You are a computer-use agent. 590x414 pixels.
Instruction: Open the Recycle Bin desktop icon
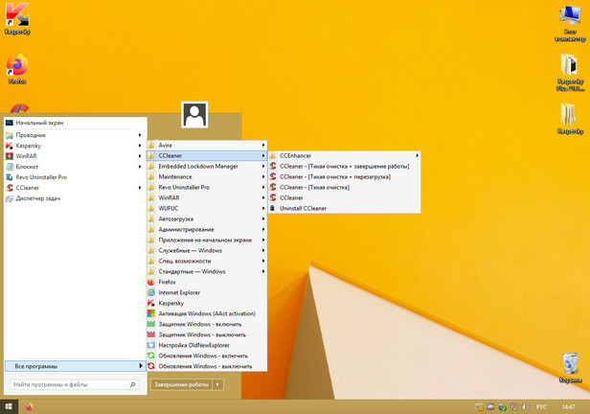[x=571, y=367]
